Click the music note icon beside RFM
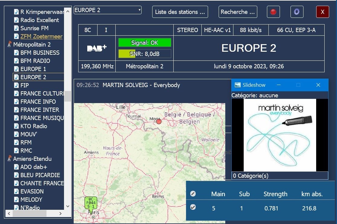The width and height of the screenshot is (337, 224). 16,142
